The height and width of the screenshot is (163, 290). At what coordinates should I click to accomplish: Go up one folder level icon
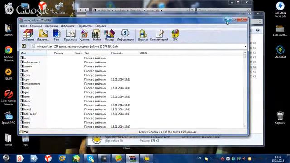click(24, 46)
